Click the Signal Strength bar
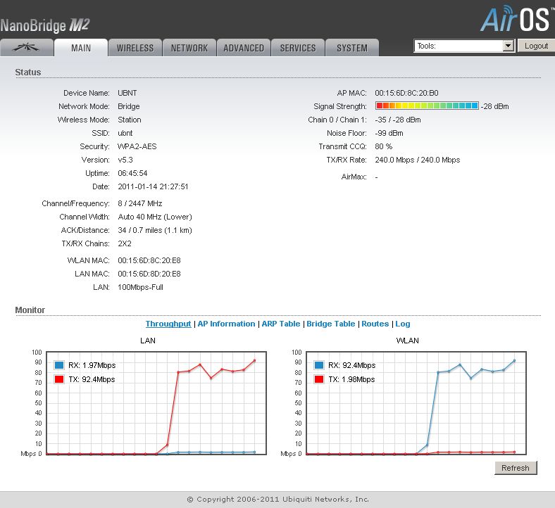555x508 pixels. (x=427, y=106)
